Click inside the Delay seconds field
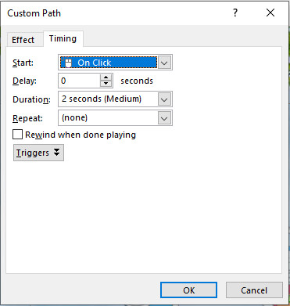 tap(79, 81)
